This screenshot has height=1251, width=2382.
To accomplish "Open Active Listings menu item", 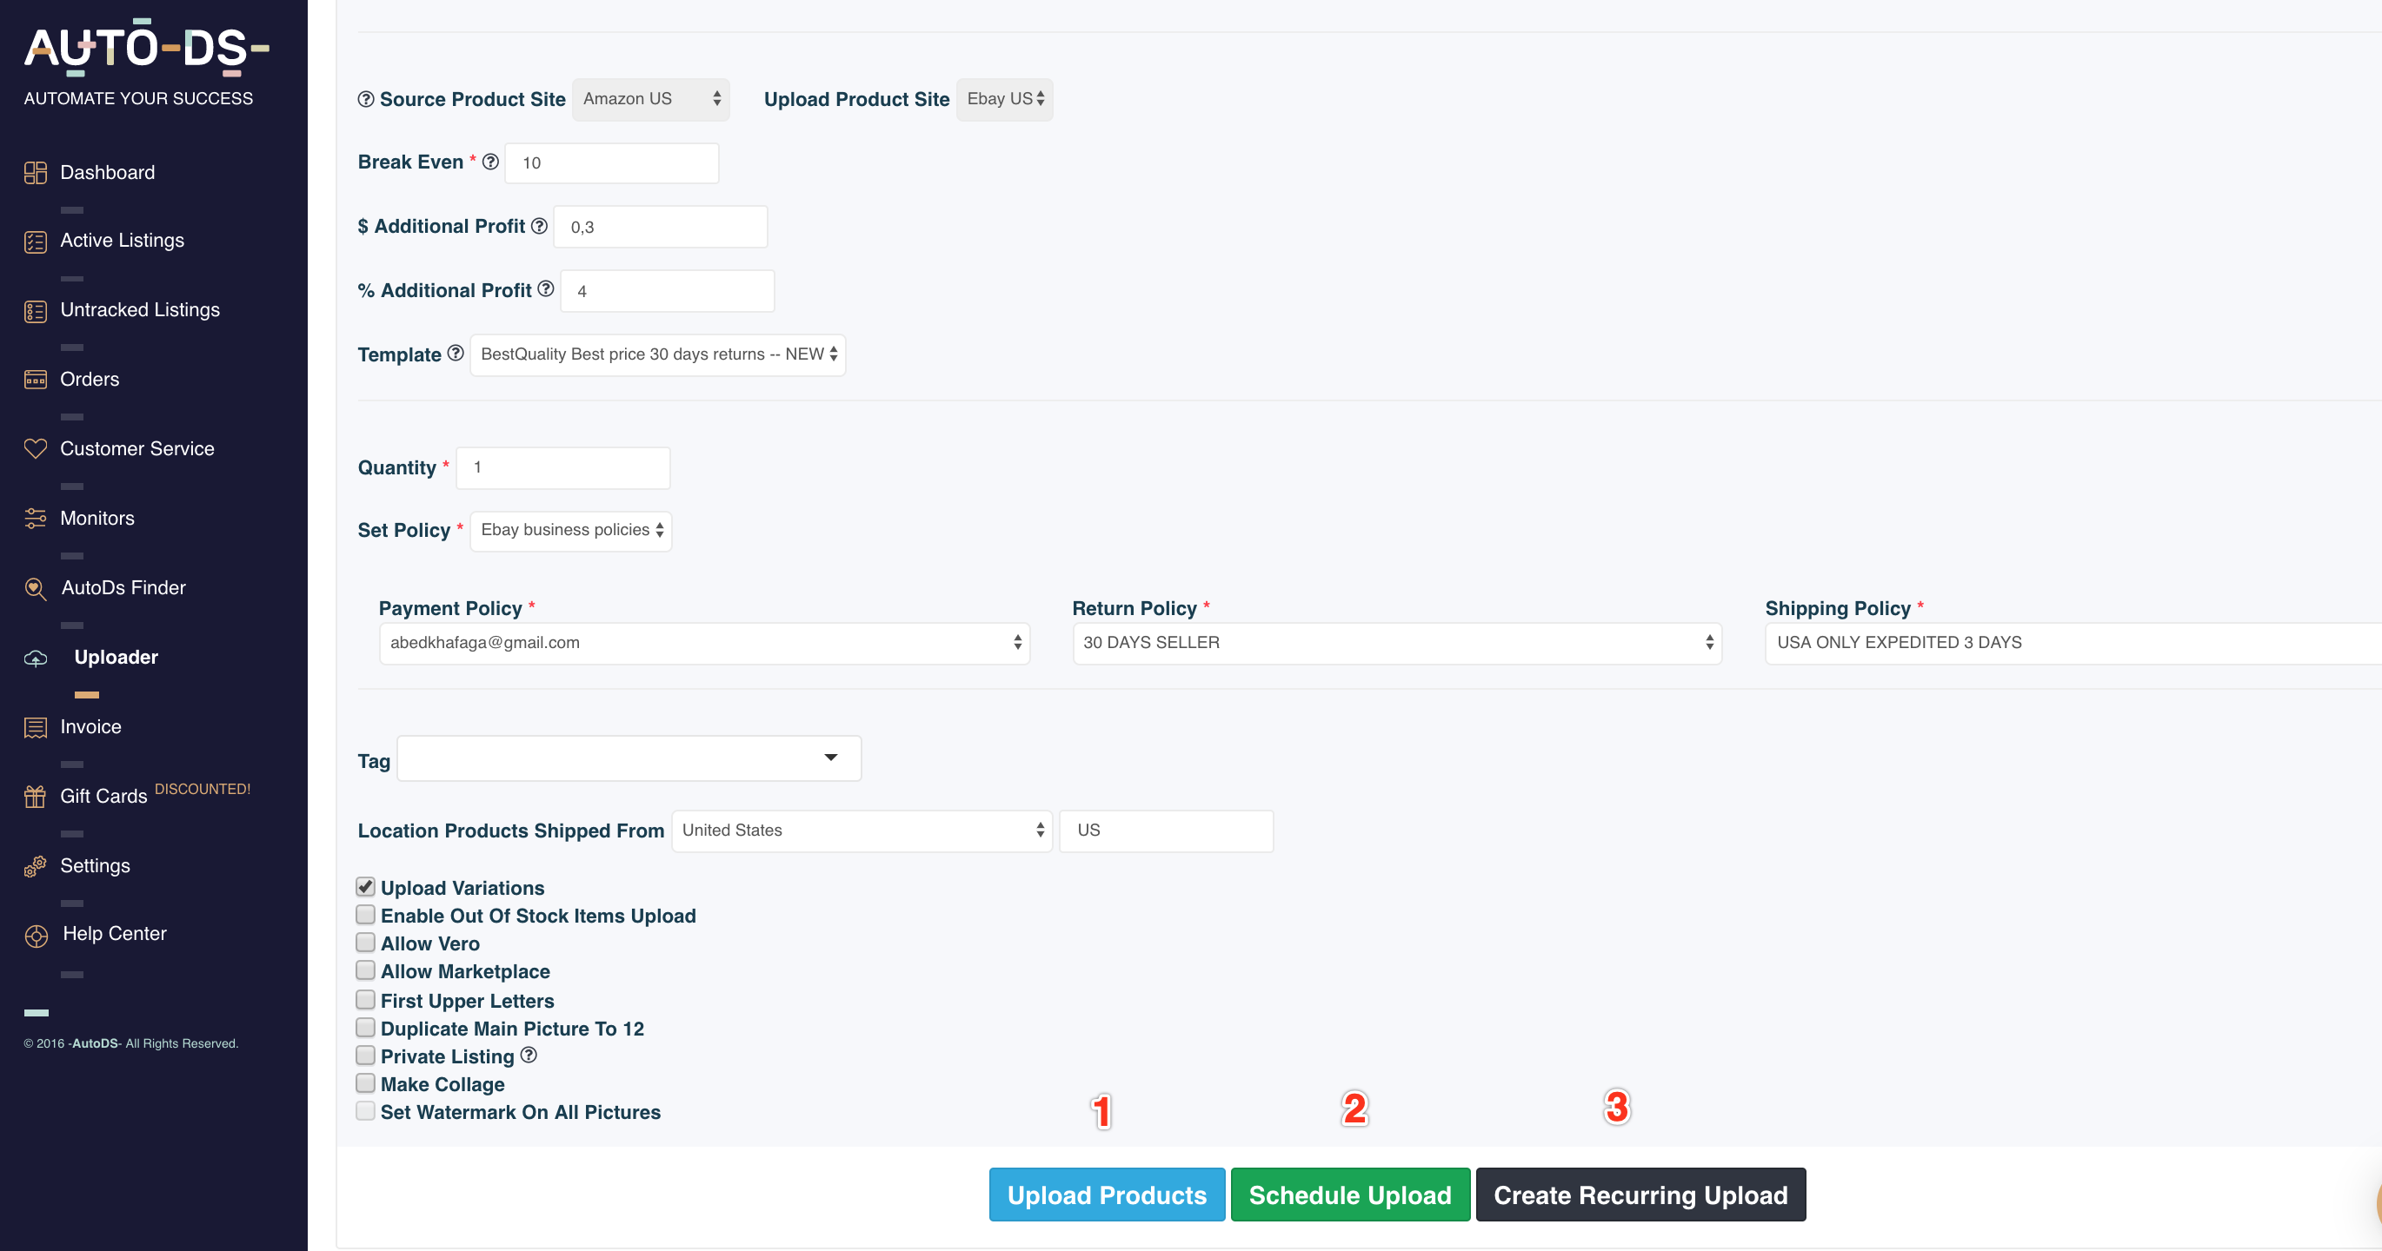I will click(122, 241).
